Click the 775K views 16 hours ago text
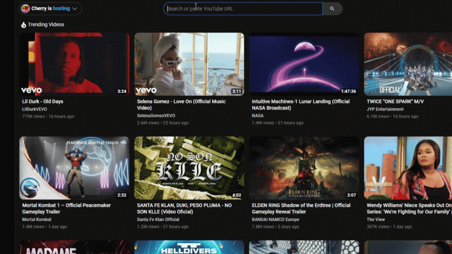This screenshot has height=254, width=452. pyautogui.click(x=48, y=116)
